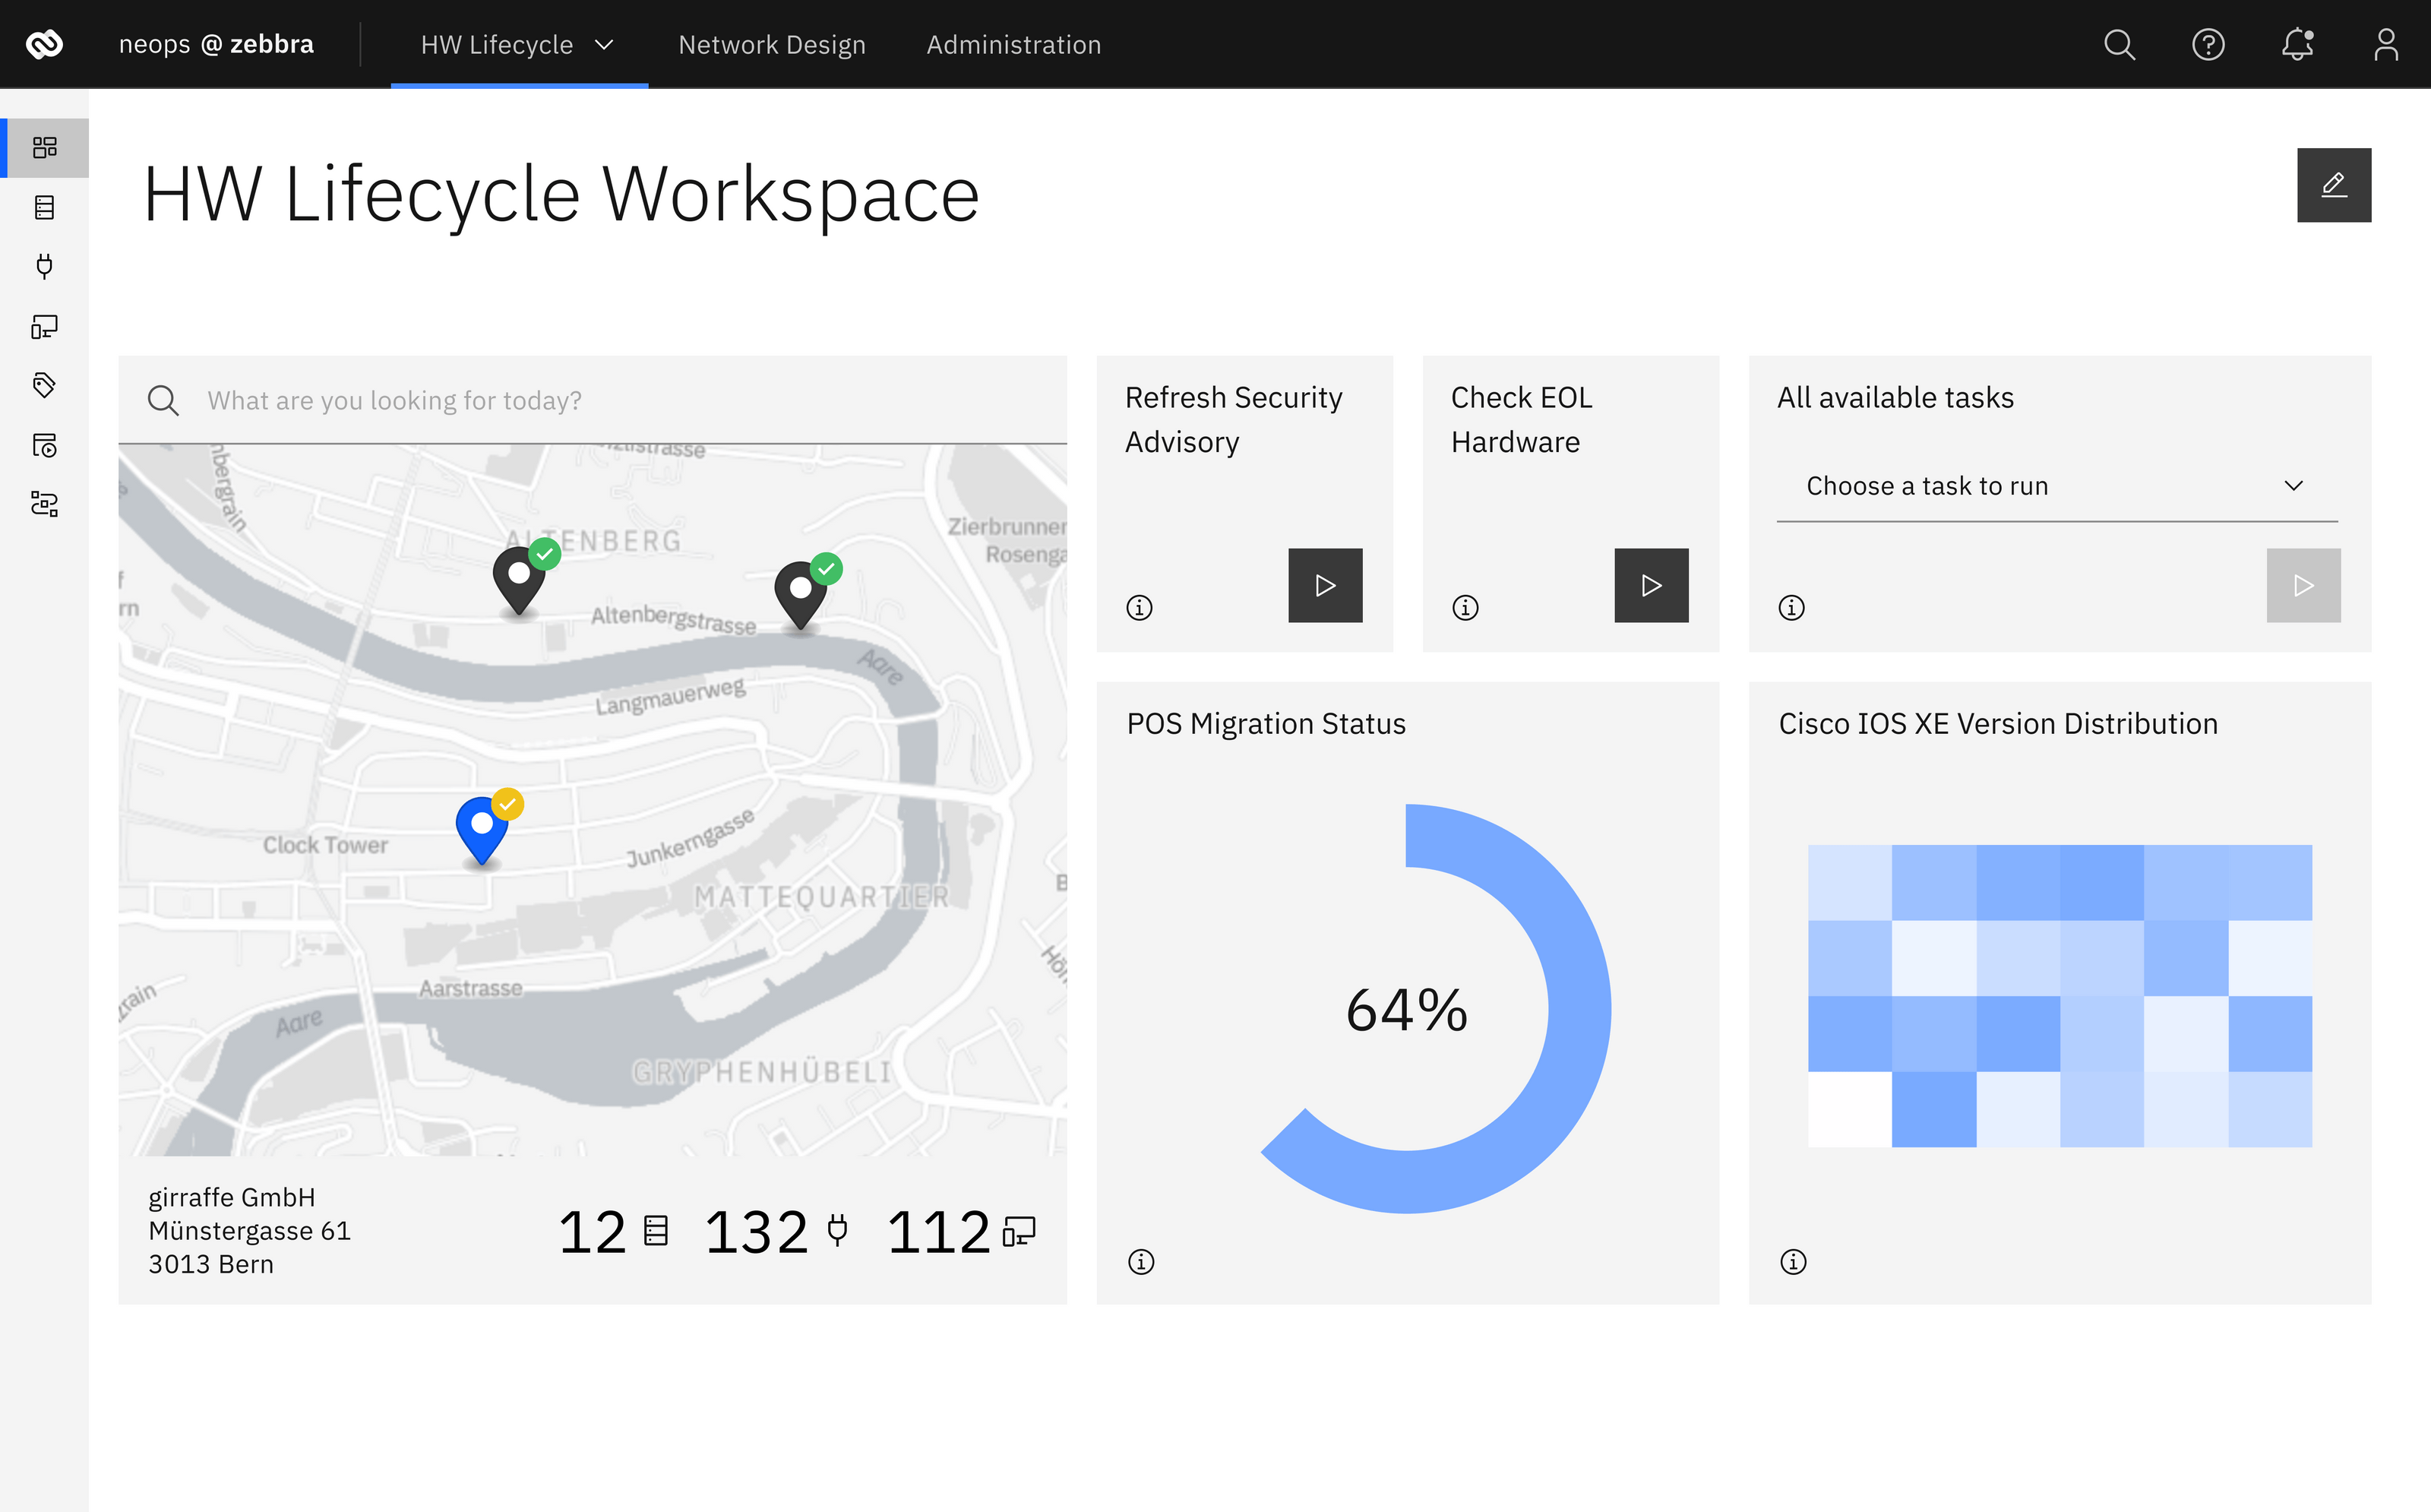Select the tag icon in the sidebar

coord(44,385)
